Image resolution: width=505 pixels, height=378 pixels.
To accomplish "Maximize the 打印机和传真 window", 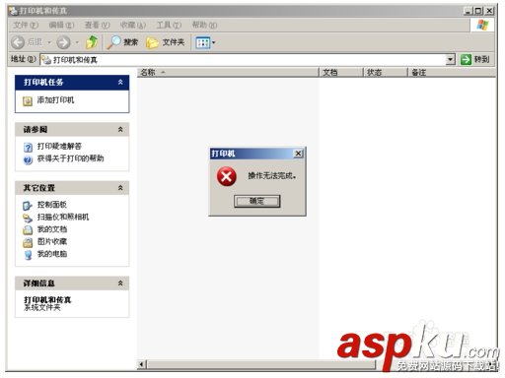I will (x=478, y=11).
